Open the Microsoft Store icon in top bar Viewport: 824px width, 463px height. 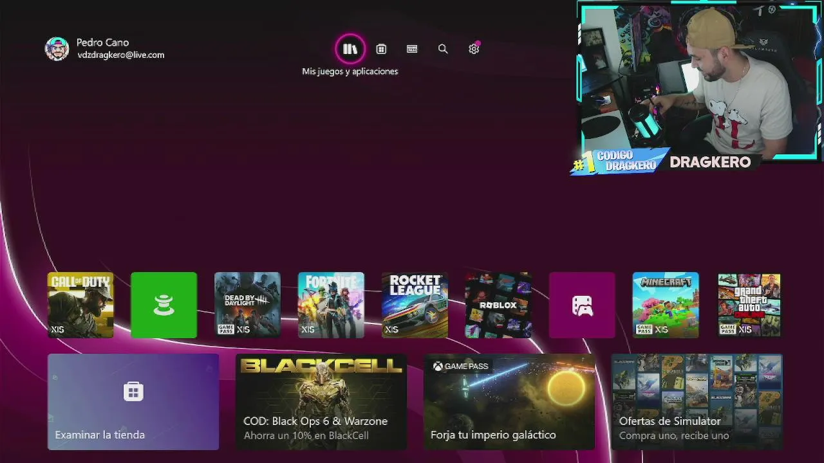[381, 49]
